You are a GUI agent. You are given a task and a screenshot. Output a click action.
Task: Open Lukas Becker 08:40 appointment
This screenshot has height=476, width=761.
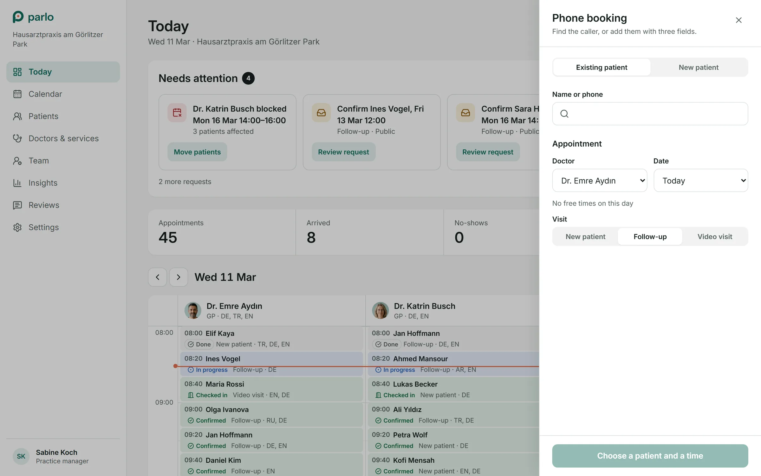click(x=453, y=389)
